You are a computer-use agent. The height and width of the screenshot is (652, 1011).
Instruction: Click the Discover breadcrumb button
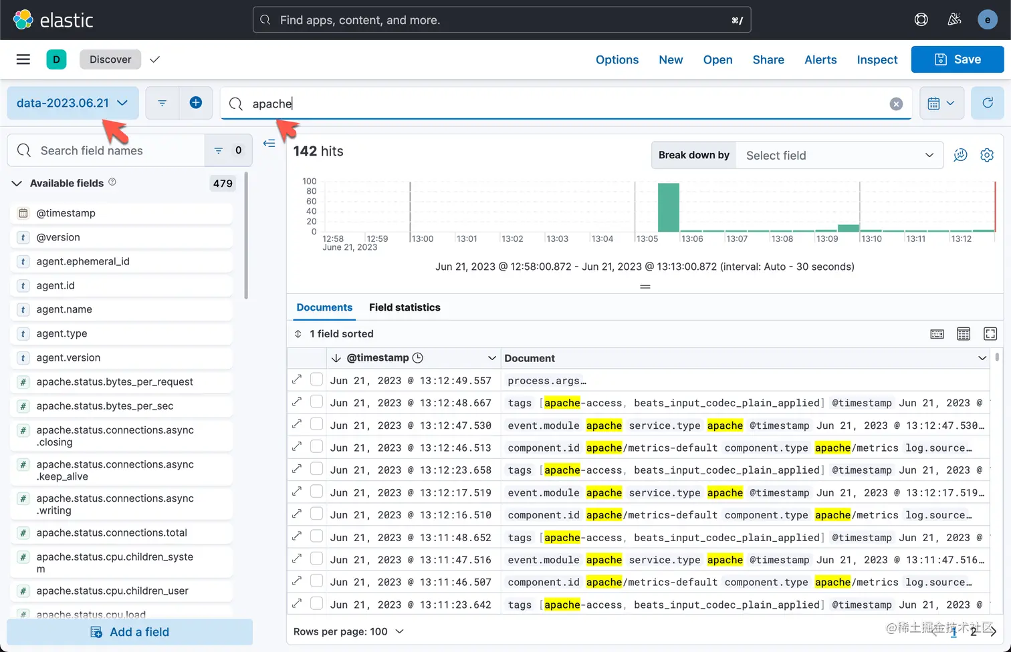pyautogui.click(x=110, y=59)
